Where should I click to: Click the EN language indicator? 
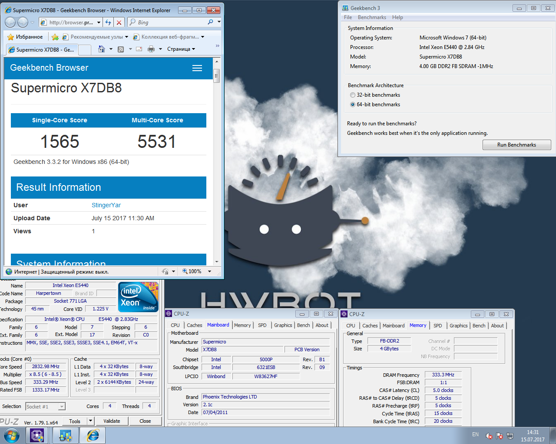[475, 434]
